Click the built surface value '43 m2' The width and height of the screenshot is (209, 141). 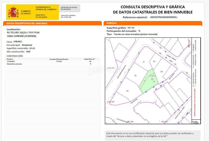(x=32, y=48)
